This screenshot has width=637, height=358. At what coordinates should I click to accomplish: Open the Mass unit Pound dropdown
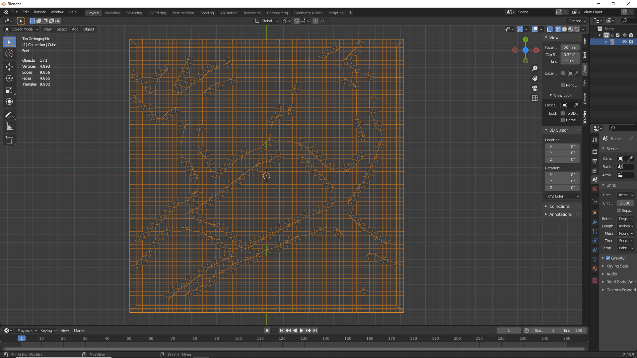(625, 233)
